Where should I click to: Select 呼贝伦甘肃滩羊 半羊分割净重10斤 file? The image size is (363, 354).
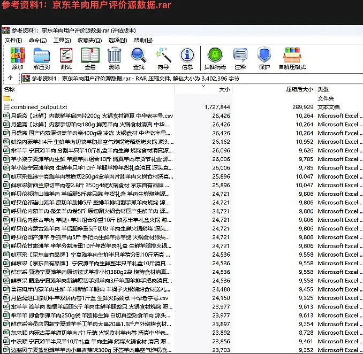pos(91,246)
